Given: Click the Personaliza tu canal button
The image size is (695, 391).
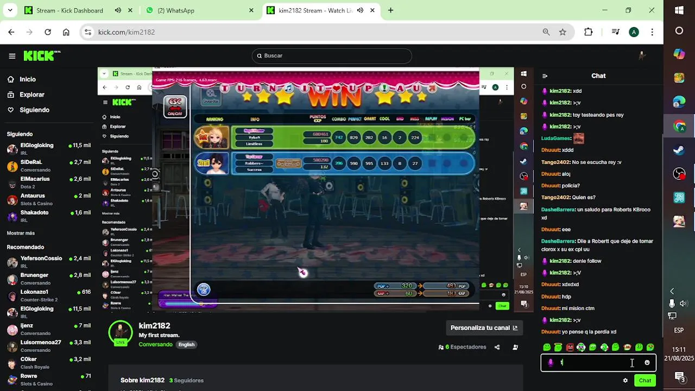Looking at the screenshot, I should tap(484, 328).
